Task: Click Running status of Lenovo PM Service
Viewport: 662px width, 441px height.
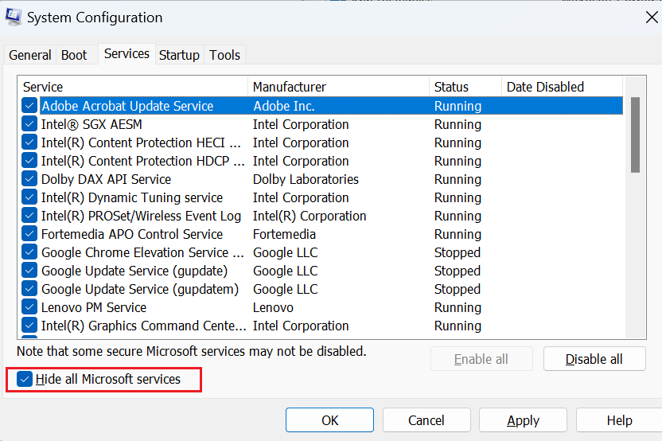Action: [458, 307]
